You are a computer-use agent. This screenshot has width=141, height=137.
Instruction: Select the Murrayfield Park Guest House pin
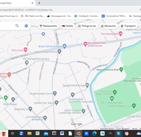85,44
